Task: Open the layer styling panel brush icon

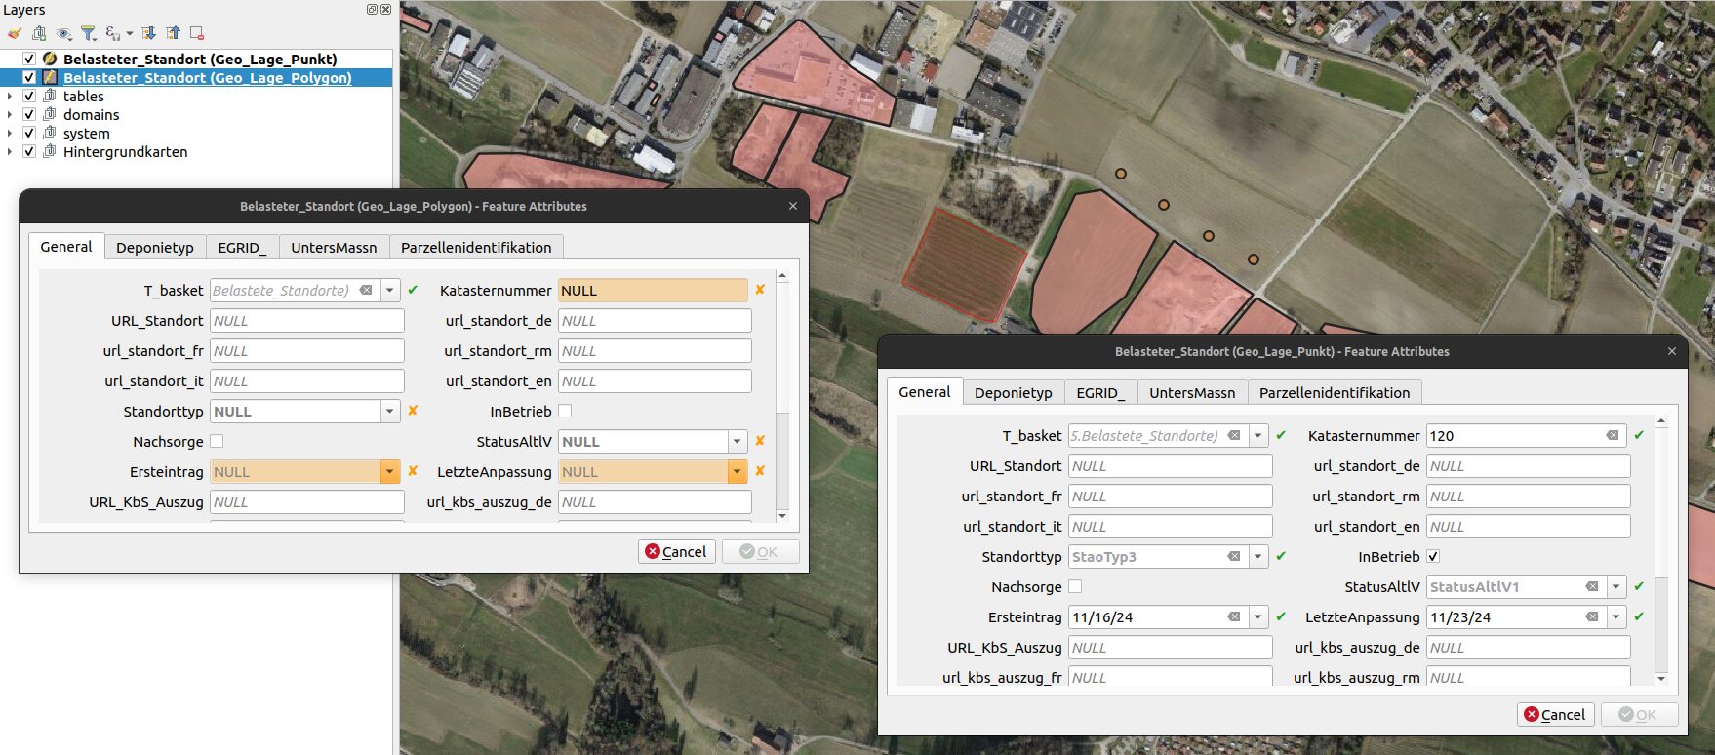Action: [x=14, y=33]
